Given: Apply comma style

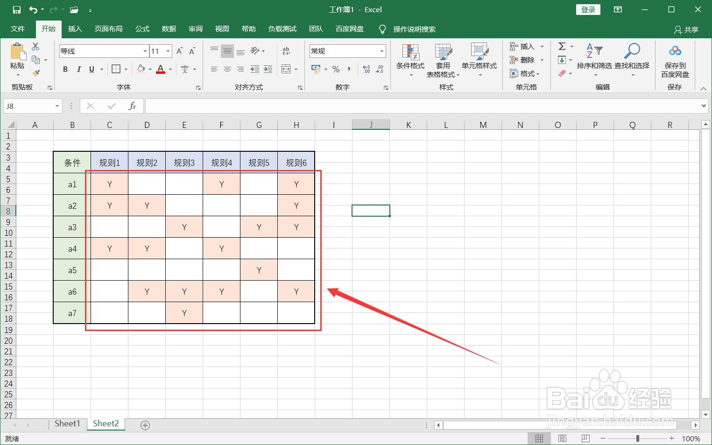Looking at the screenshot, I should [349, 69].
